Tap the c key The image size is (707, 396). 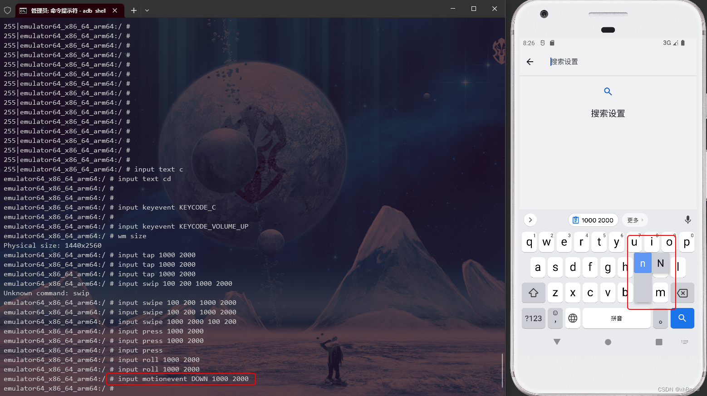(x=590, y=293)
